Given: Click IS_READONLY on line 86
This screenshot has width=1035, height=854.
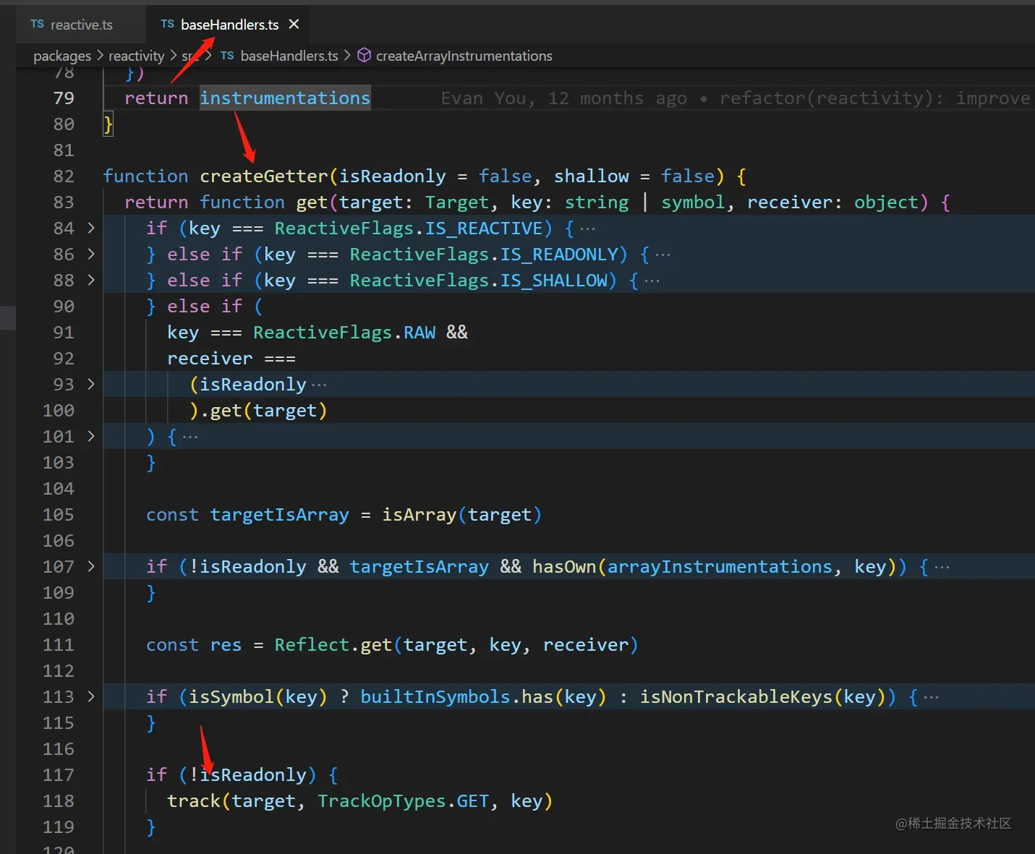Looking at the screenshot, I should click(560, 254).
